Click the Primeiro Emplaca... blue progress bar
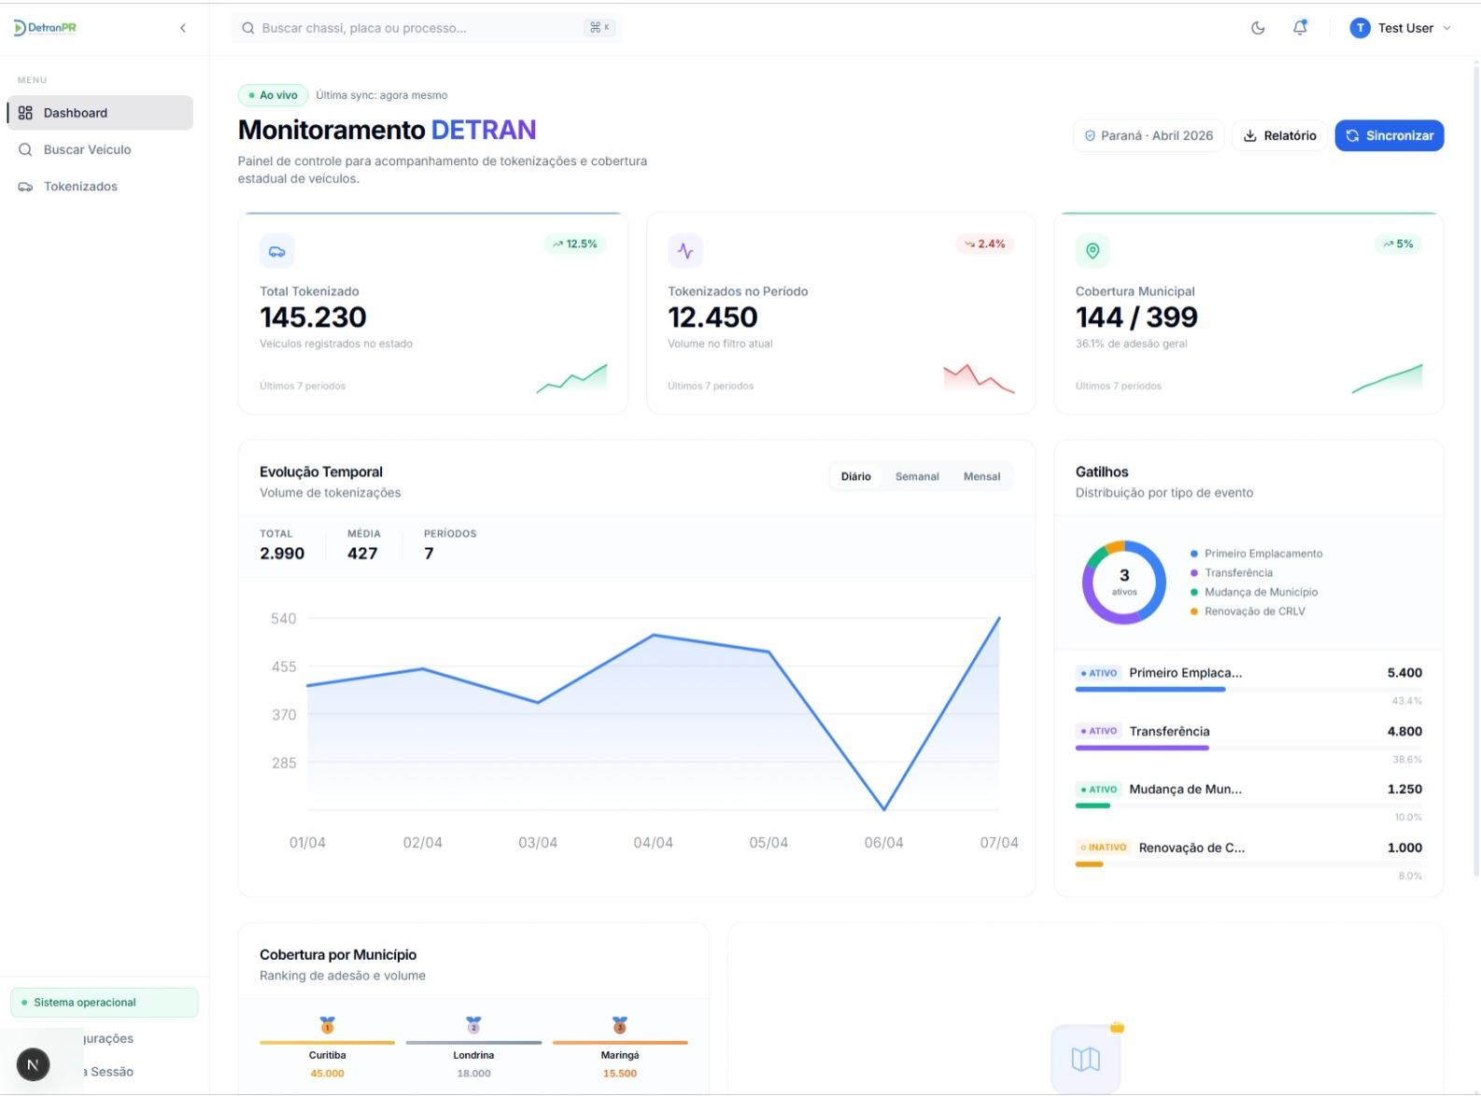The image size is (1481, 1096). pos(1150,690)
